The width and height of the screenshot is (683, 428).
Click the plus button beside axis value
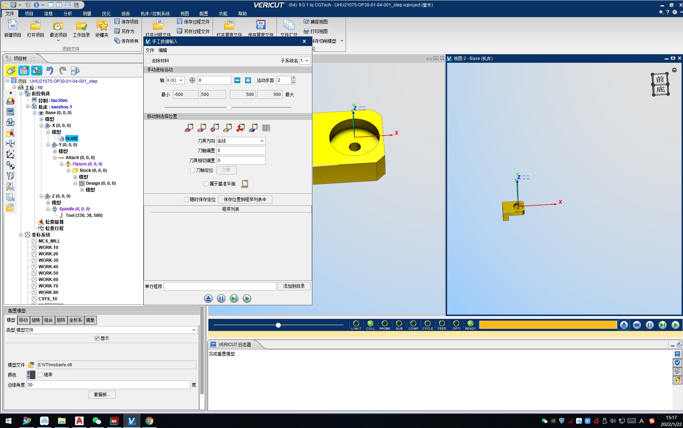[248, 80]
